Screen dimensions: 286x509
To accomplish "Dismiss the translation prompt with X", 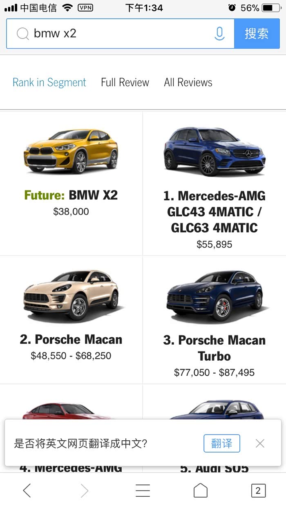I will point(260,443).
